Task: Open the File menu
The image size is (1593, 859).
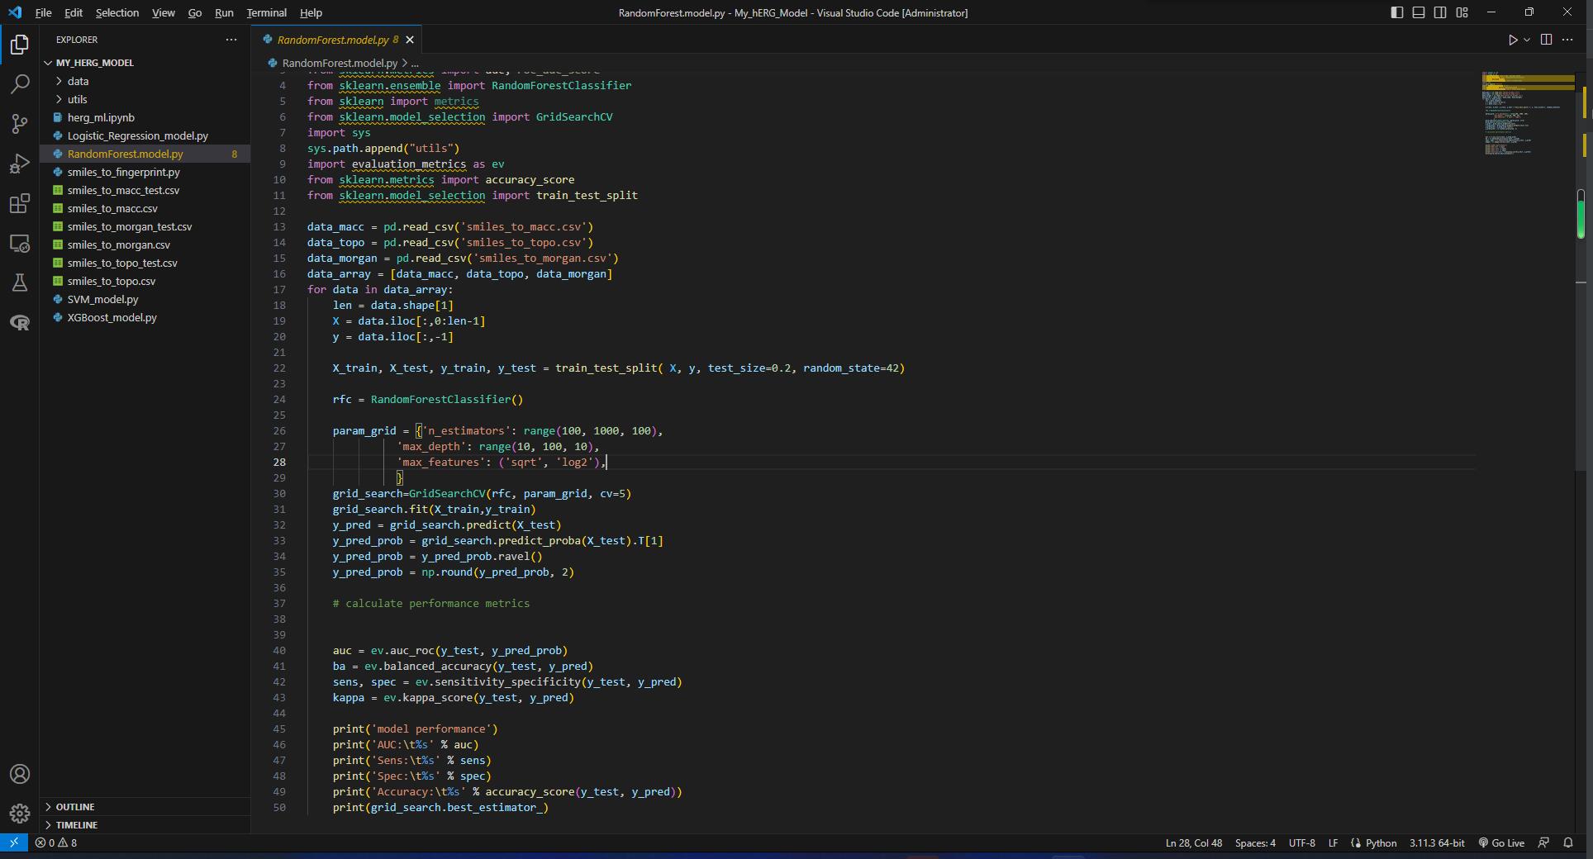Action: tap(44, 12)
